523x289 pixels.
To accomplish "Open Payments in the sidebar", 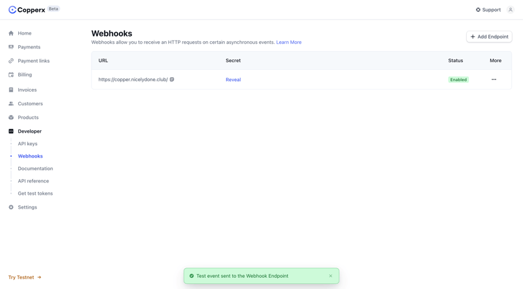I will 29,47.
